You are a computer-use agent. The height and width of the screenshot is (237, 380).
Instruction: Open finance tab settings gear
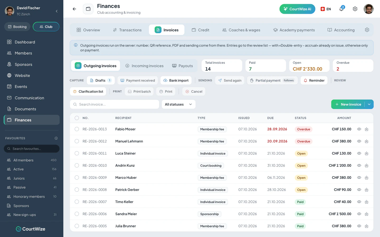point(367,30)
